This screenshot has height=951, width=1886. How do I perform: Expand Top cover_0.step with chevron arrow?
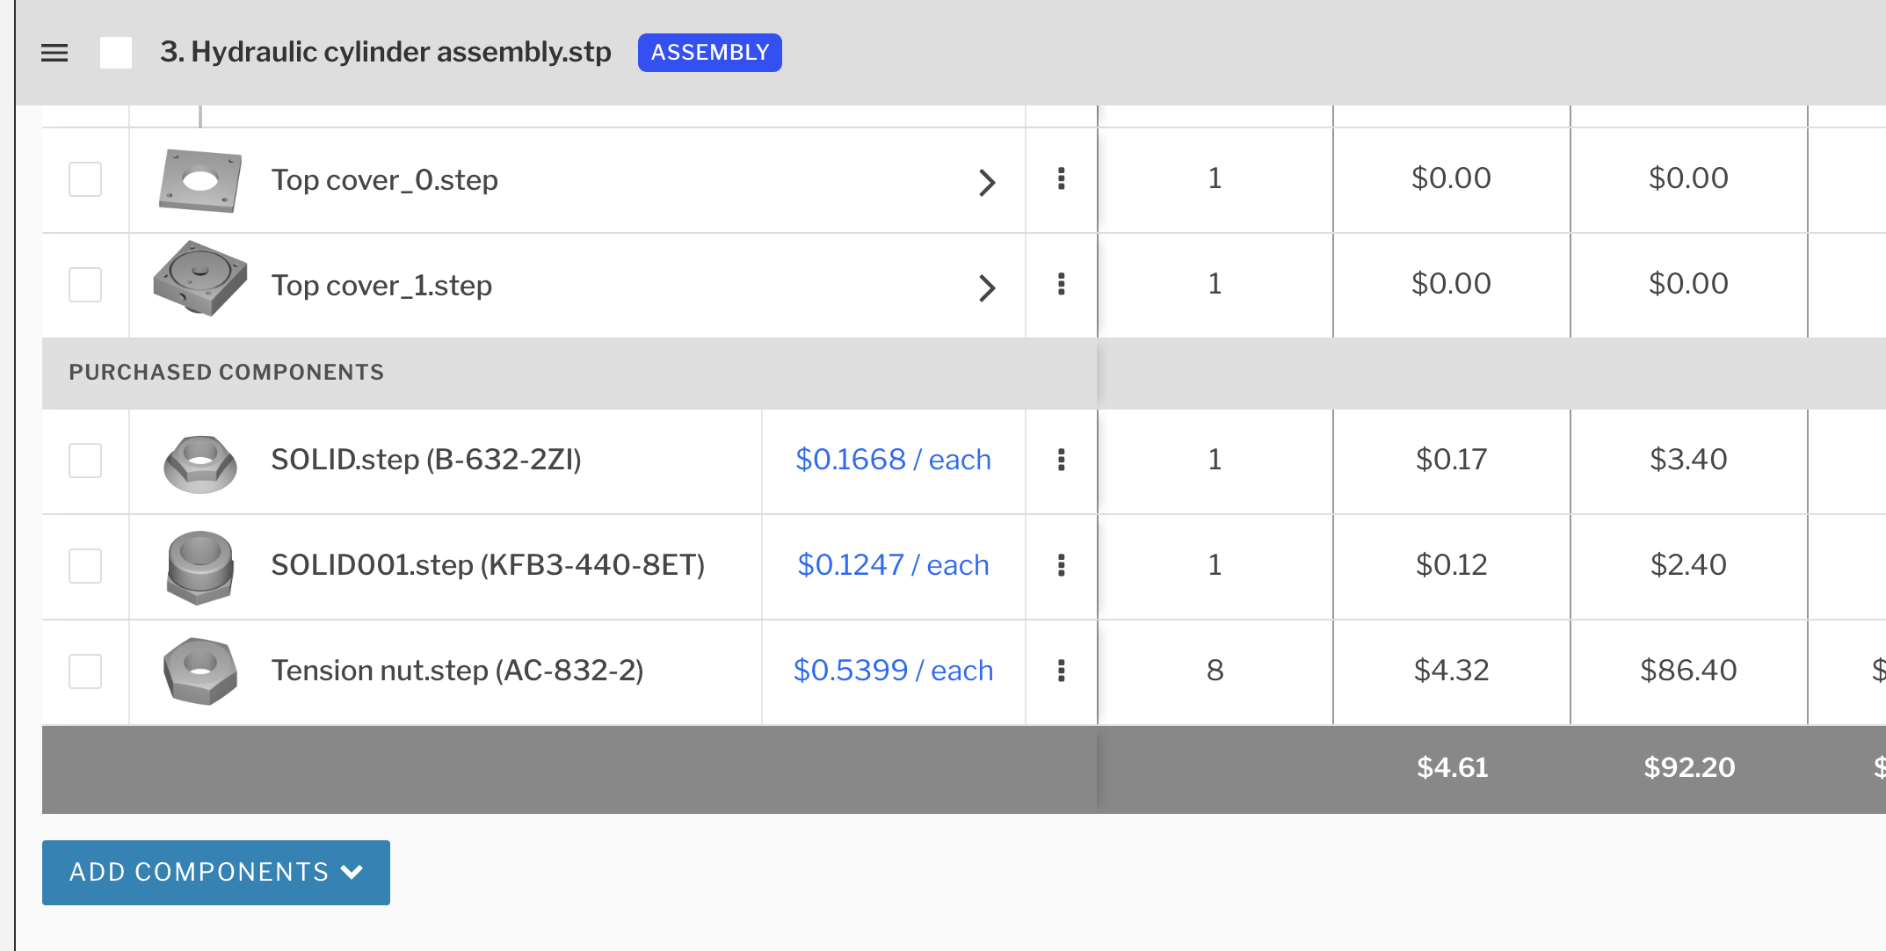(987, 182)
